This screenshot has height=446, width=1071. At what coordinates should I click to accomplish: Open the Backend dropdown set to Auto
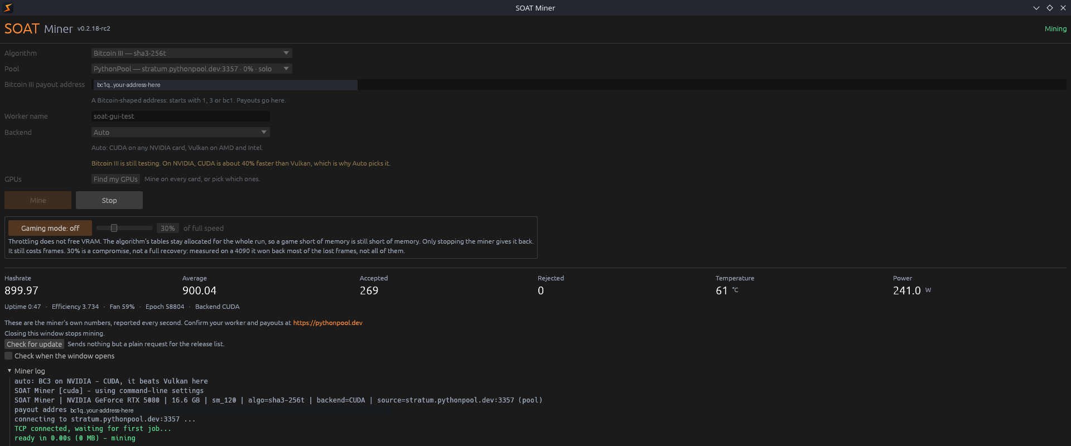click(180, 132)
